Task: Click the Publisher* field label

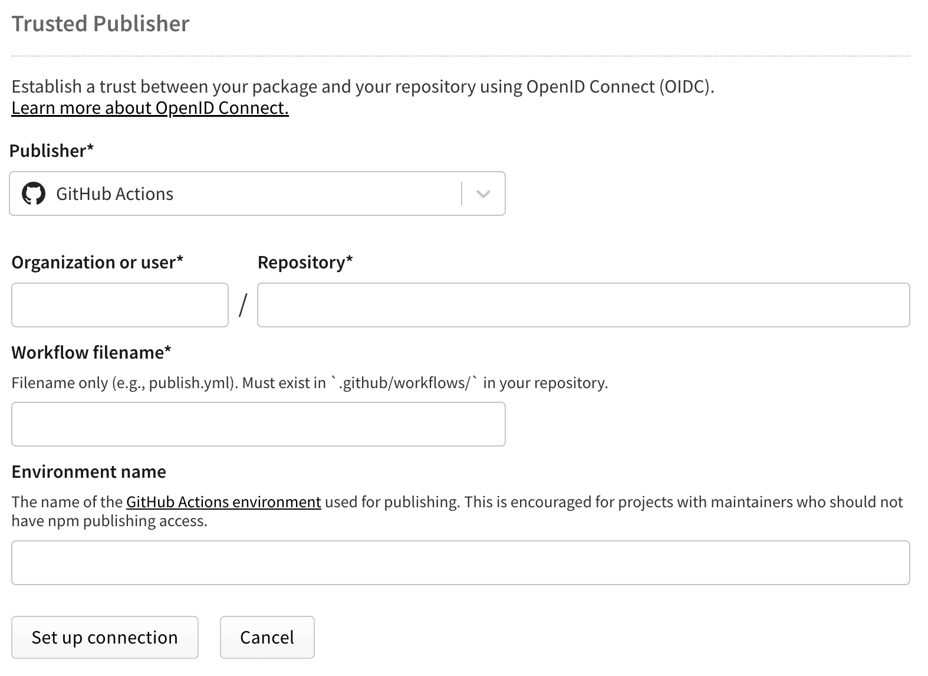Action: (51, 150)
